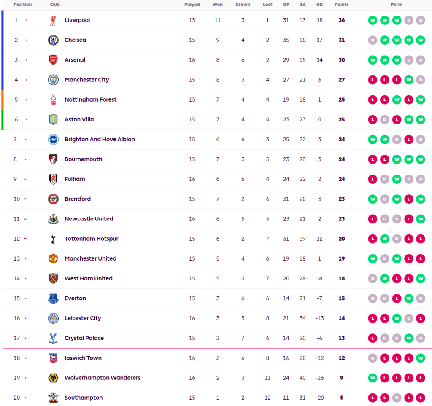Click the Wolverhampton Wanderers wolf logo
This screenshot has height=406, width=432.
[53, 378]
